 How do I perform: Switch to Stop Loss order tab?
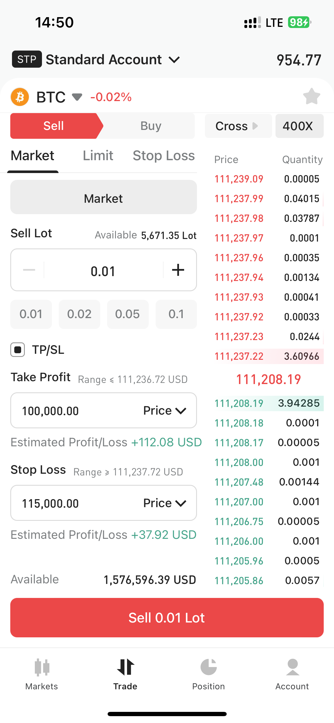(x=164, y=156)
